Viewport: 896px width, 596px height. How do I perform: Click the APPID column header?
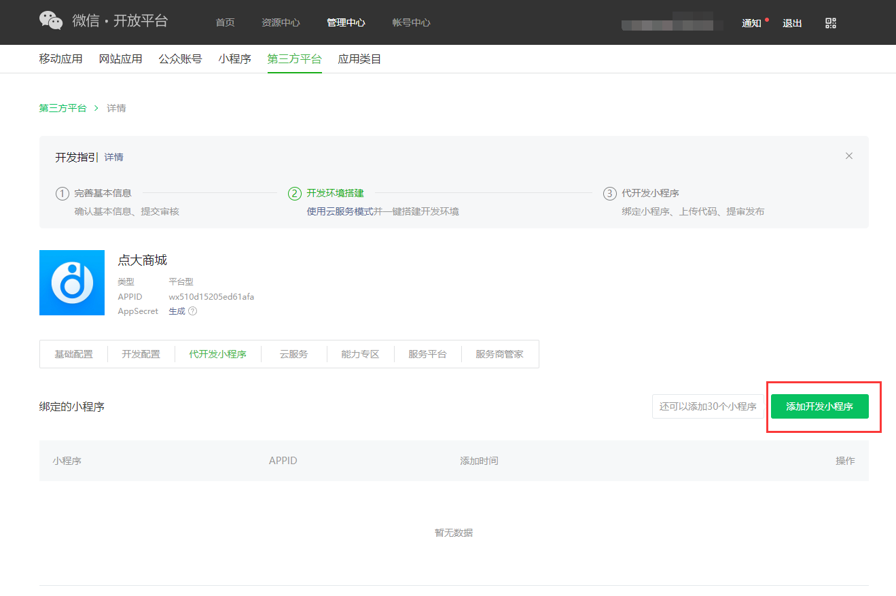pos(283,461)
